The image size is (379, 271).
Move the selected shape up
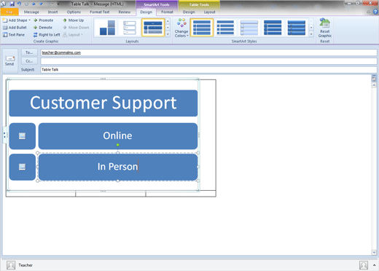[x=74, y=20]
